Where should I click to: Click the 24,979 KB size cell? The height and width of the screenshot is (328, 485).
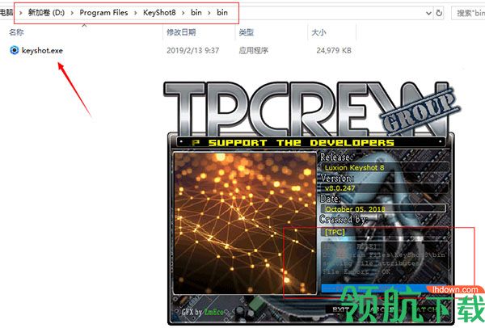pyautogui.click(x=334, y=50)
